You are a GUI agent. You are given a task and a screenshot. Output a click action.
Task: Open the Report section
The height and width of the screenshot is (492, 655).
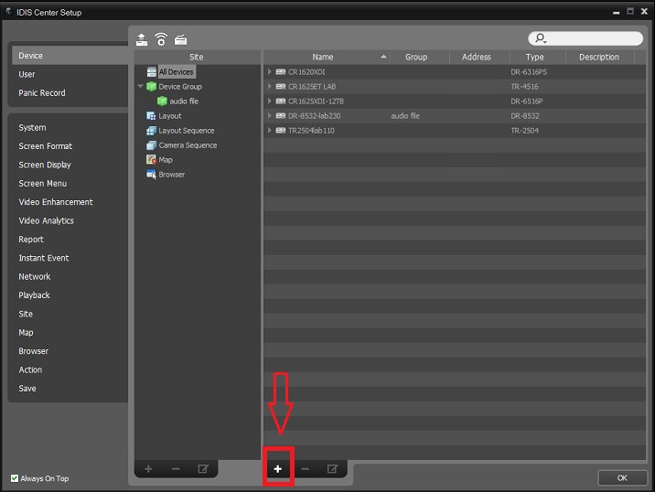click(x=31, y=240)
